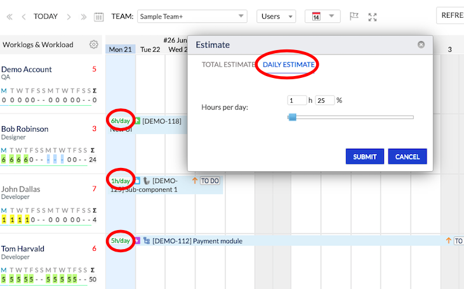Advance with the single right arrow
Screen dimensions: 464x289
pyautogui.click(x=69, y=16)
